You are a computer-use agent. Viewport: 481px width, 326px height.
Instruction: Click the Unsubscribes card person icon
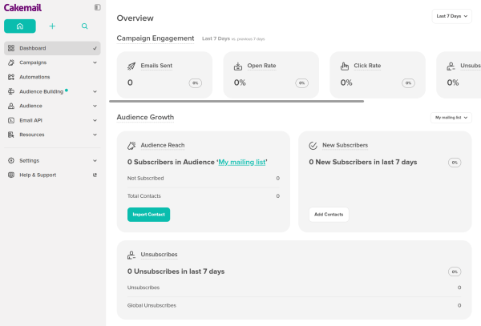click(131, 255)
